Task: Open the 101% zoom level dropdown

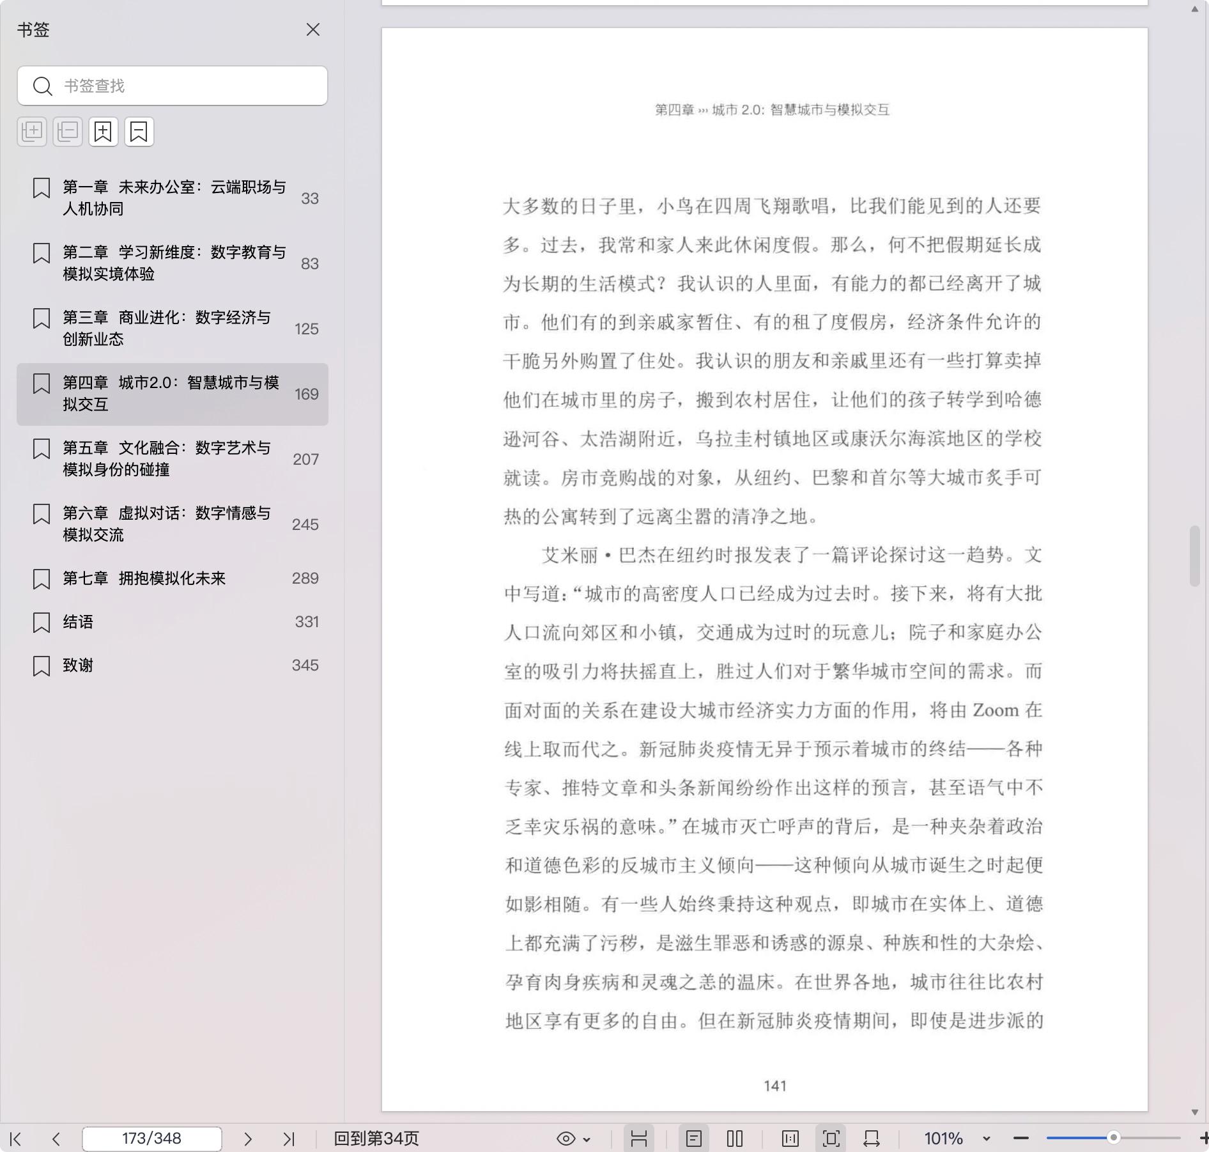Action: pos(986,1139)
